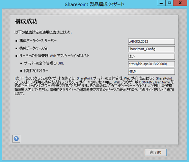Click the 認証プロバイダー label
This screenshot has height=162, width=189.
(36, 71)
